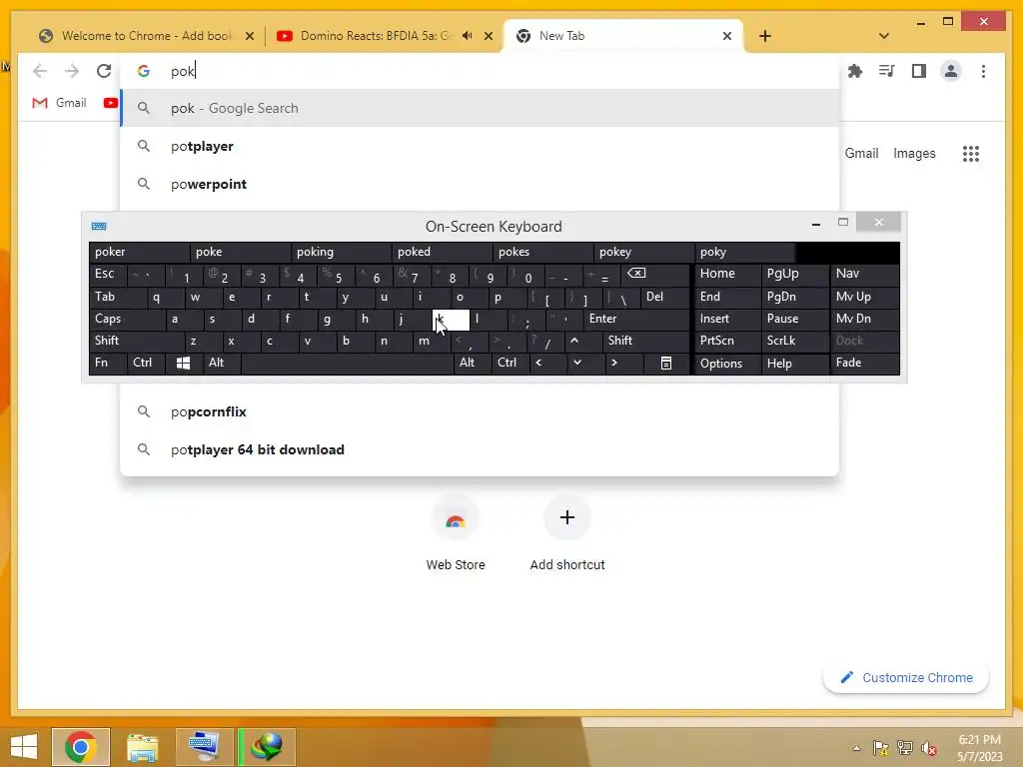Image resolution: width=1023 pixels, height=767 pixels.
Task: Click Esc key on On-Screen Keyboard
Action: (x=108, y=274)
